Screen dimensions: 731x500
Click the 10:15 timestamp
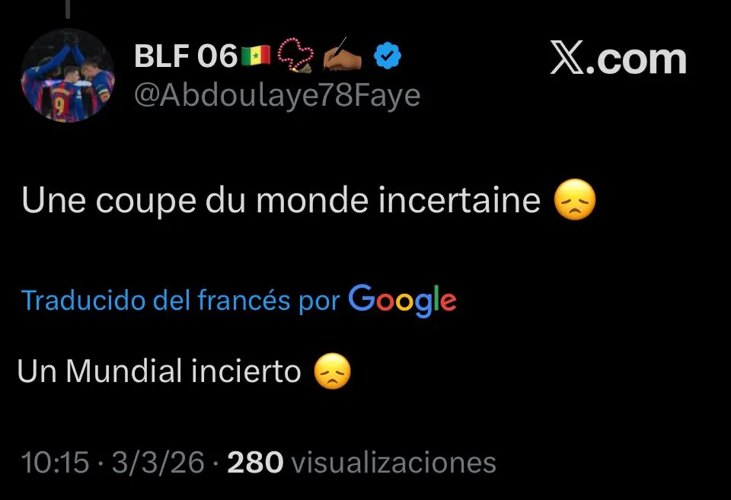55,463
